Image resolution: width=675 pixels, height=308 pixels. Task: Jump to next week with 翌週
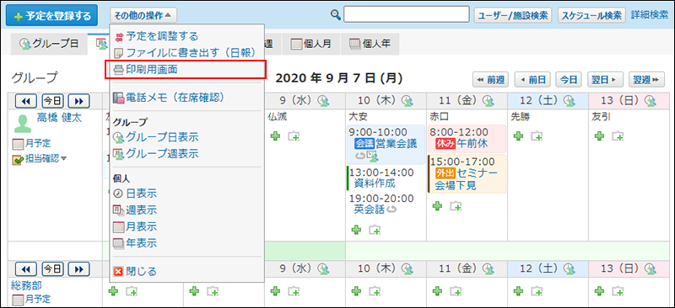point(647,79)
